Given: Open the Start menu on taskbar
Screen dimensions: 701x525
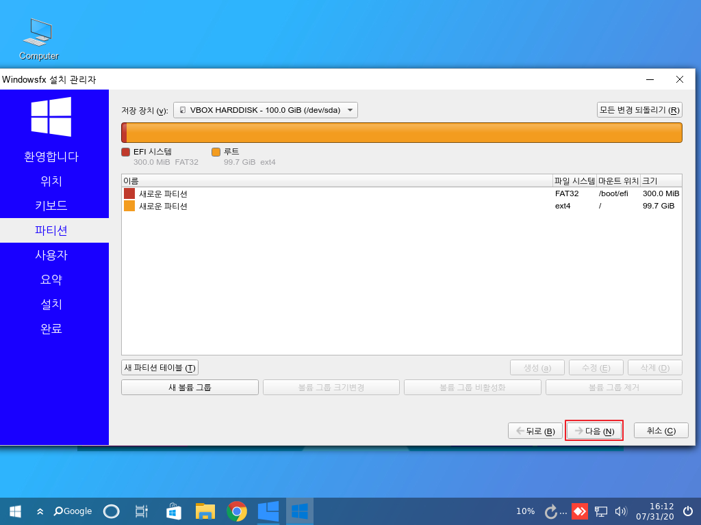Looking at the screenshot, I should [x=15, y=511].
